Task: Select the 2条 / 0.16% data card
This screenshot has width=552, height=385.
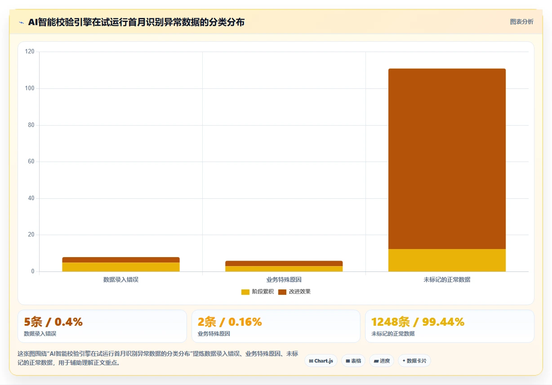Action: tap(276, 326)
